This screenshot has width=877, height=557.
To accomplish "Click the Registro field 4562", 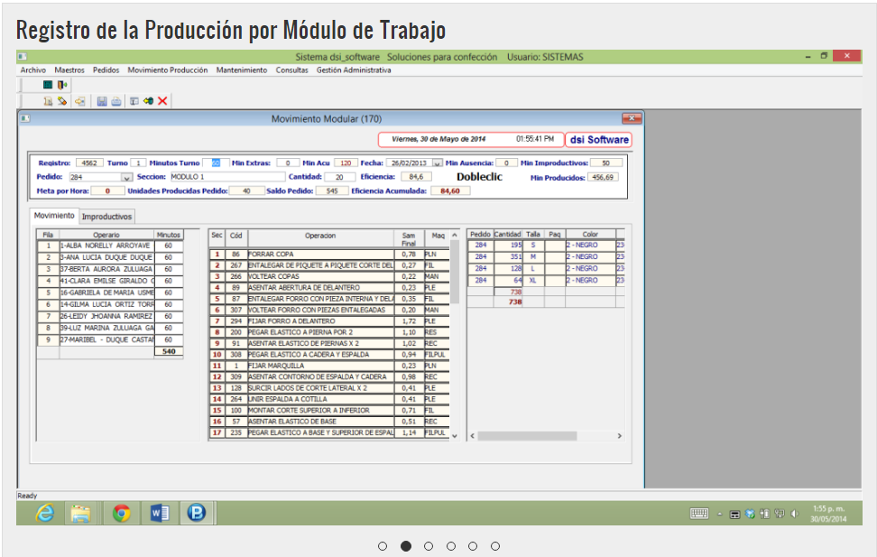I will pyautogui.click(x=89, y=162).
